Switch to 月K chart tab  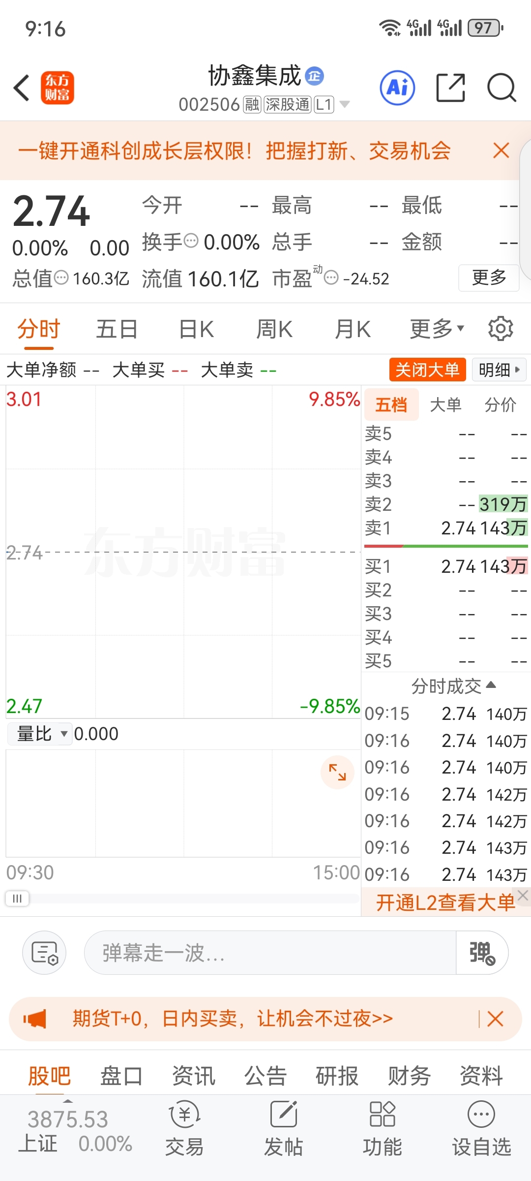(353, 329)
